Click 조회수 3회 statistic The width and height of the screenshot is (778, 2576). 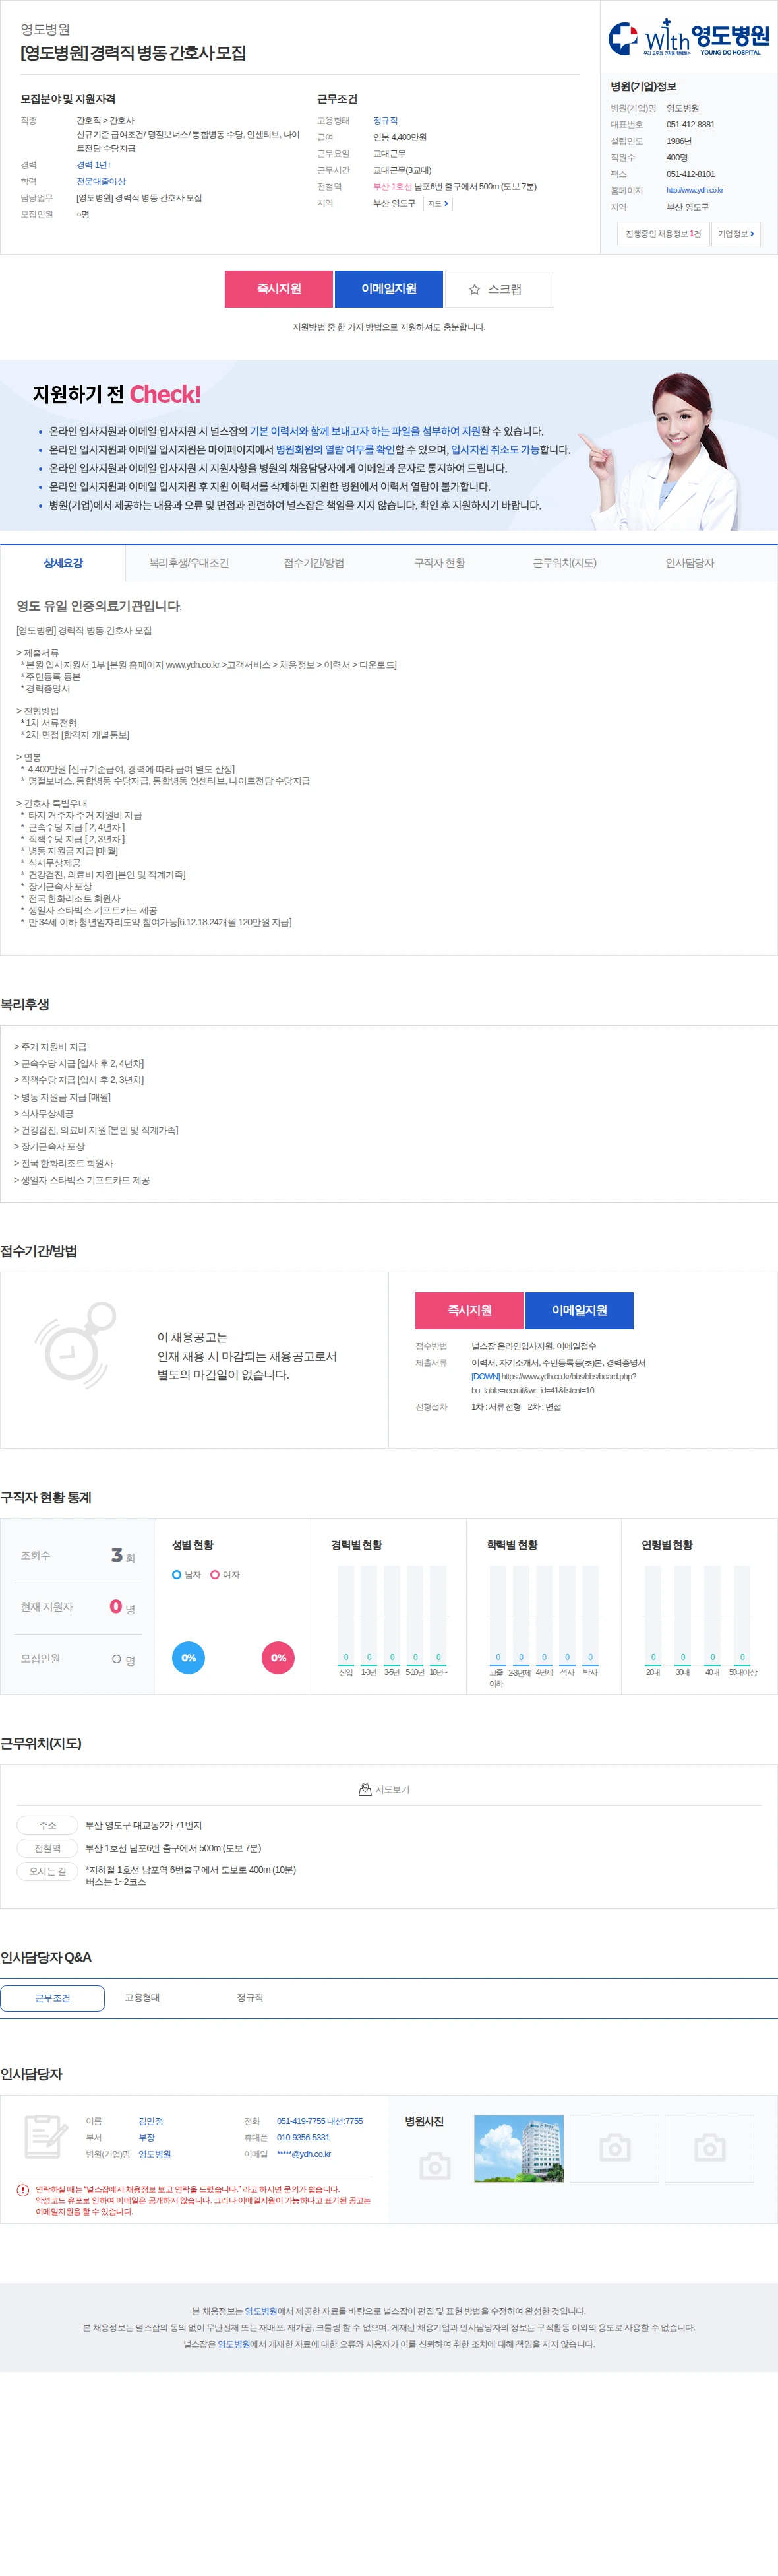pyautogui.click(x=78, y=1555)
